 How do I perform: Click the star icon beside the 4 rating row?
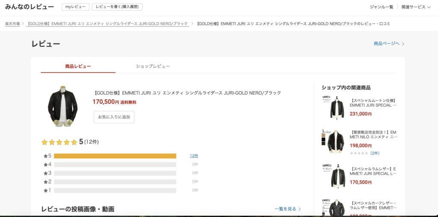45,165
